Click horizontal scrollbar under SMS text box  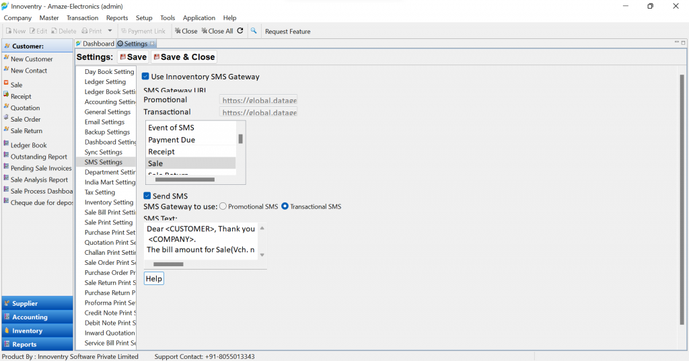tap(168, 264)
